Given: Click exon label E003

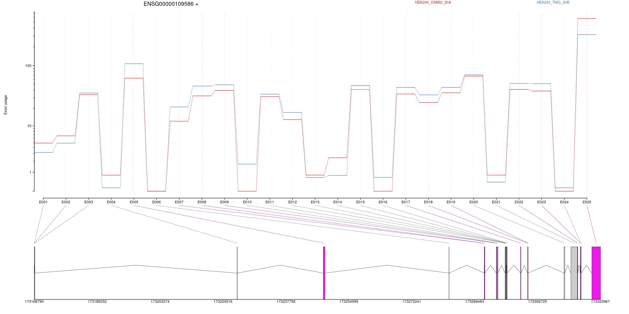Looking at the screenshot, I should pyautogui.click(x=89, y=202).
